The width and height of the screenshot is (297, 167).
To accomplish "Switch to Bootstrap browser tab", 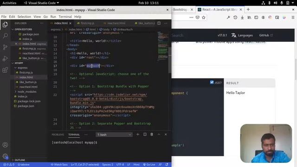I will point(180,9).
